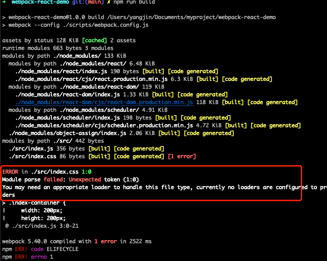
Task: Click '@ ./src/index.js 3:0-21' reference
Action: [x=42, y=226]
